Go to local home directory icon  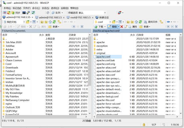50,22
